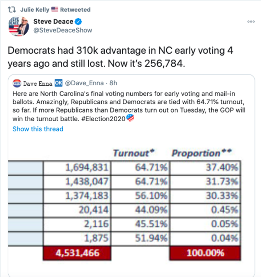The image size is (261, 277).
Task: Click the OK badge beside Dave Enna
Action: tap(58, 83)
